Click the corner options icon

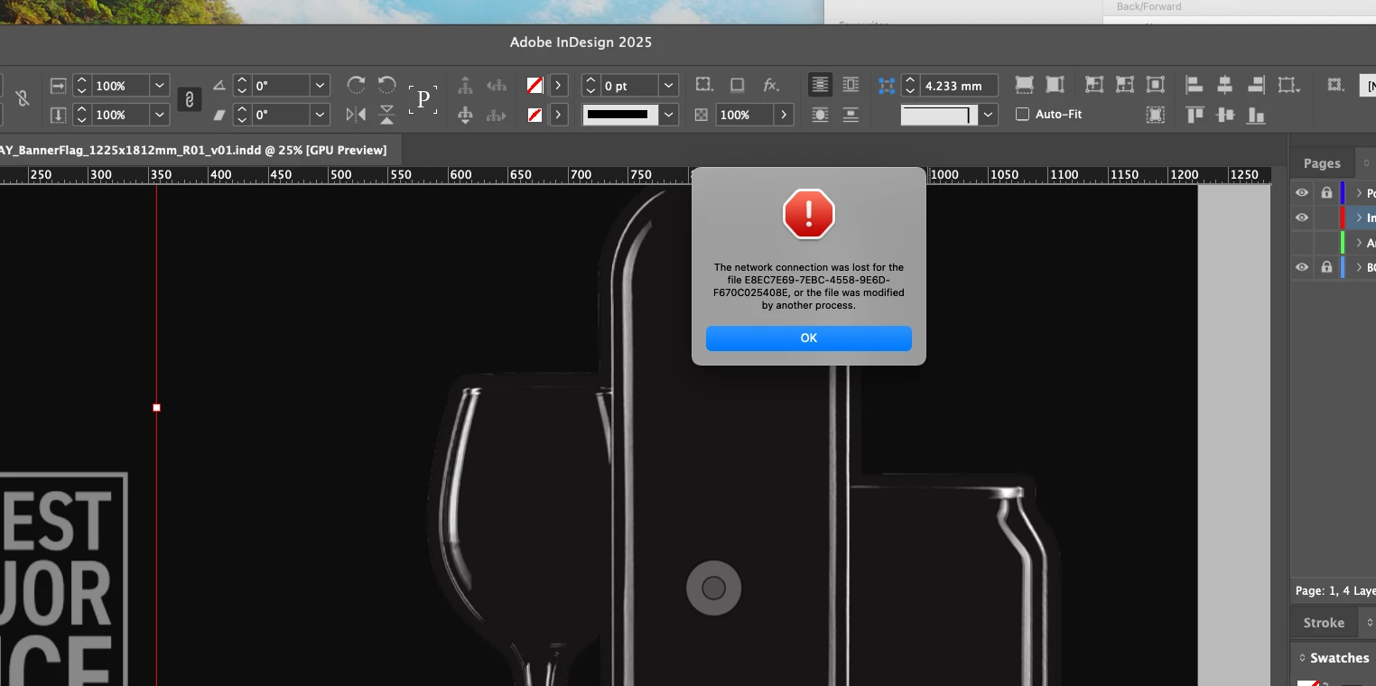tap(703, 85)
